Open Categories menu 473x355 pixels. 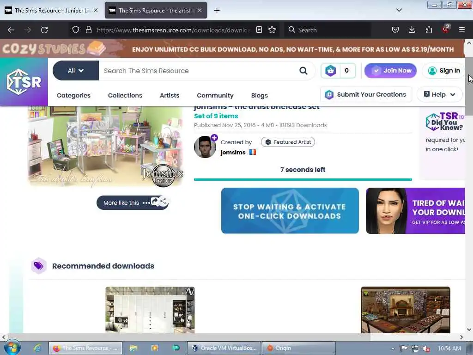(73, 95)
